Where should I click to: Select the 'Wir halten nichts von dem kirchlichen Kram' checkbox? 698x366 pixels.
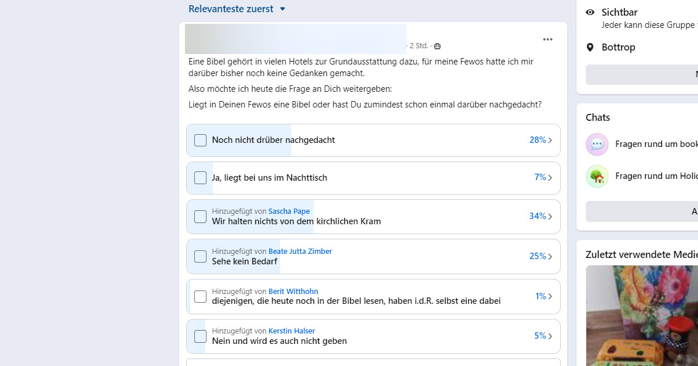[x=200, y=217]
